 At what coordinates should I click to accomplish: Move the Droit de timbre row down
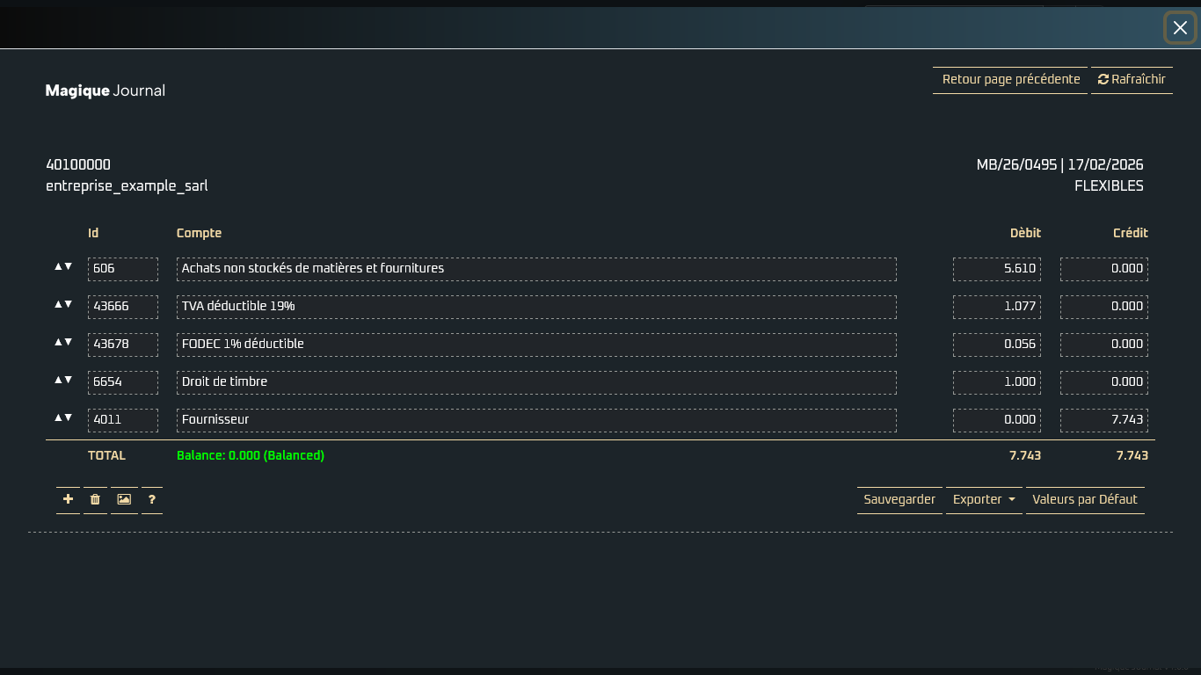(69, 380)
